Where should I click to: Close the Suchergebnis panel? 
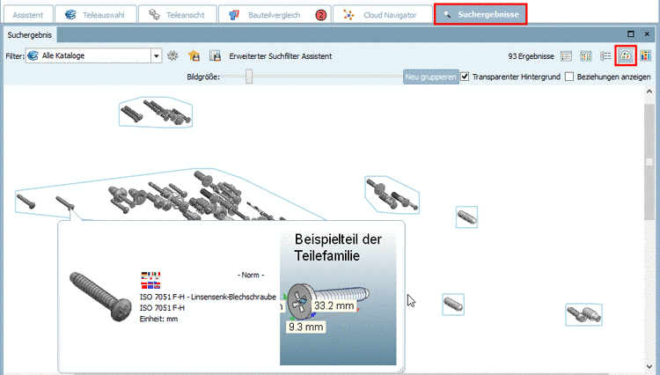[x=647, y=34]
